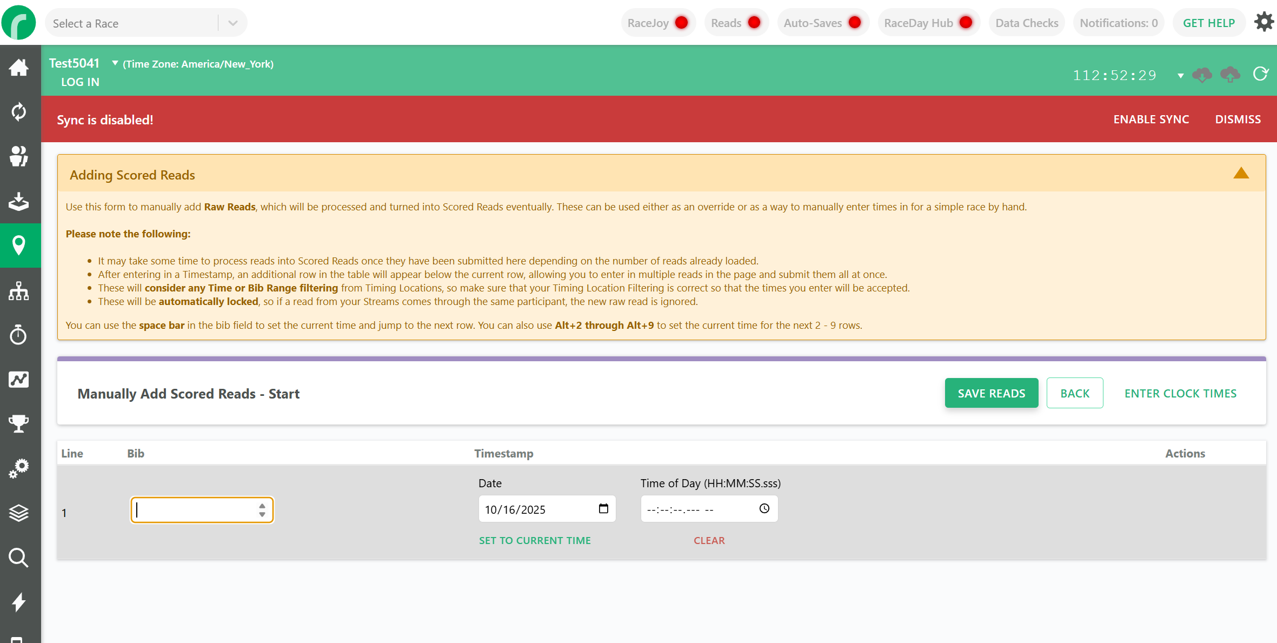Image resolution: width=1277 pixels, height=643 pixels.
Task: Click the refresh icon beside clock
Action: point(1260,75)
